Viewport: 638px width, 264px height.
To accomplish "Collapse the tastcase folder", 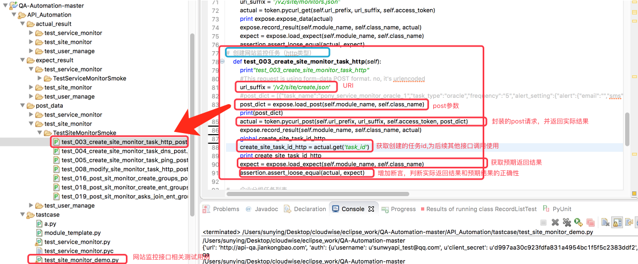I will [22, 215].
